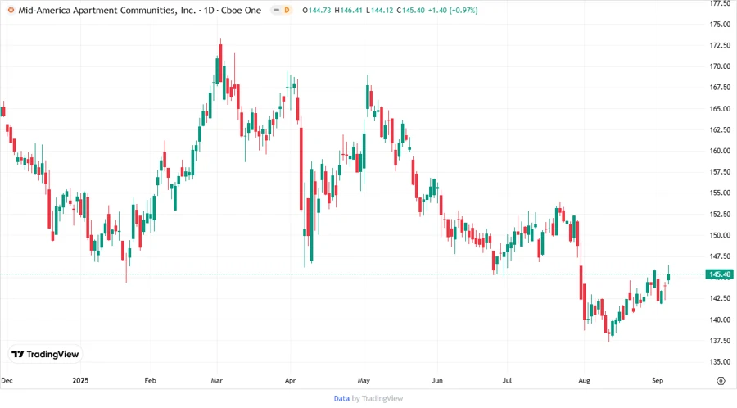The width and height of the screenshot is (737, 408).
Task: Click the 150.00 price axis label
Action: pos(720,235)
